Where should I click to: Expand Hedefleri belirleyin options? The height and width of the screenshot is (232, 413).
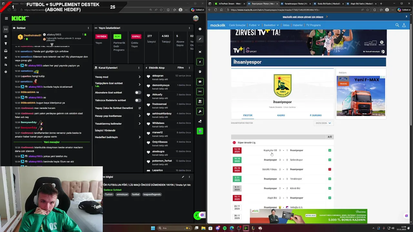[139, 137]
